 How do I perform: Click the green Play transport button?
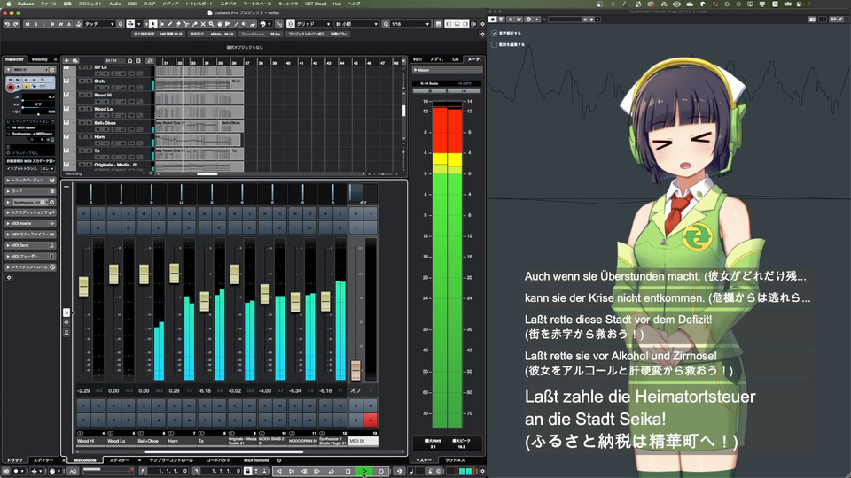[x=364, y=472]
